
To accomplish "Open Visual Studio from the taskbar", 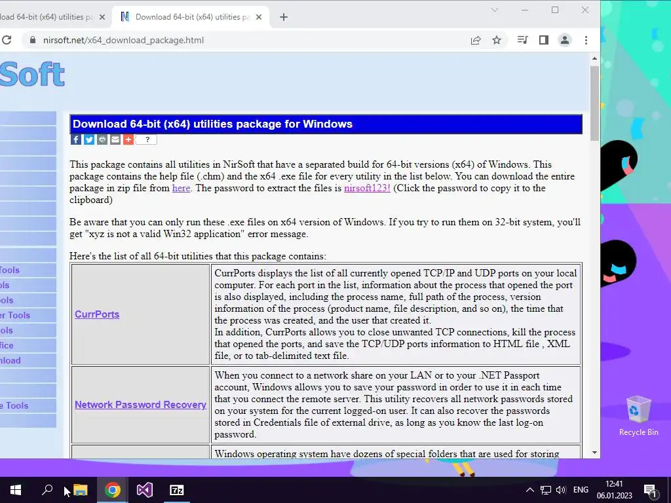I will [145, 490].
